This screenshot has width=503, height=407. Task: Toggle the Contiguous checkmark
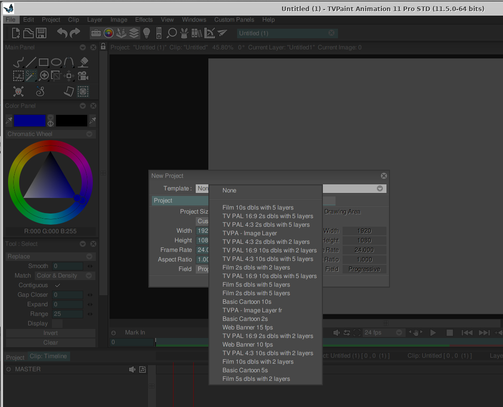click(58, 285)
